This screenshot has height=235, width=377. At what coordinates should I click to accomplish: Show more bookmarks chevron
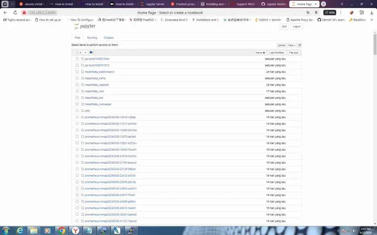[x=371, y=20]
